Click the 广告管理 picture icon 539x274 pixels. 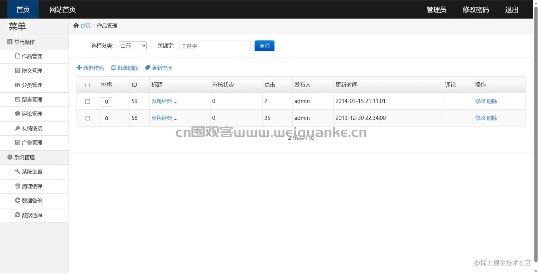tap(17, 143)
